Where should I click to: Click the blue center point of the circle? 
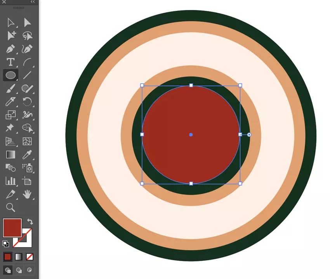[191, 135]
